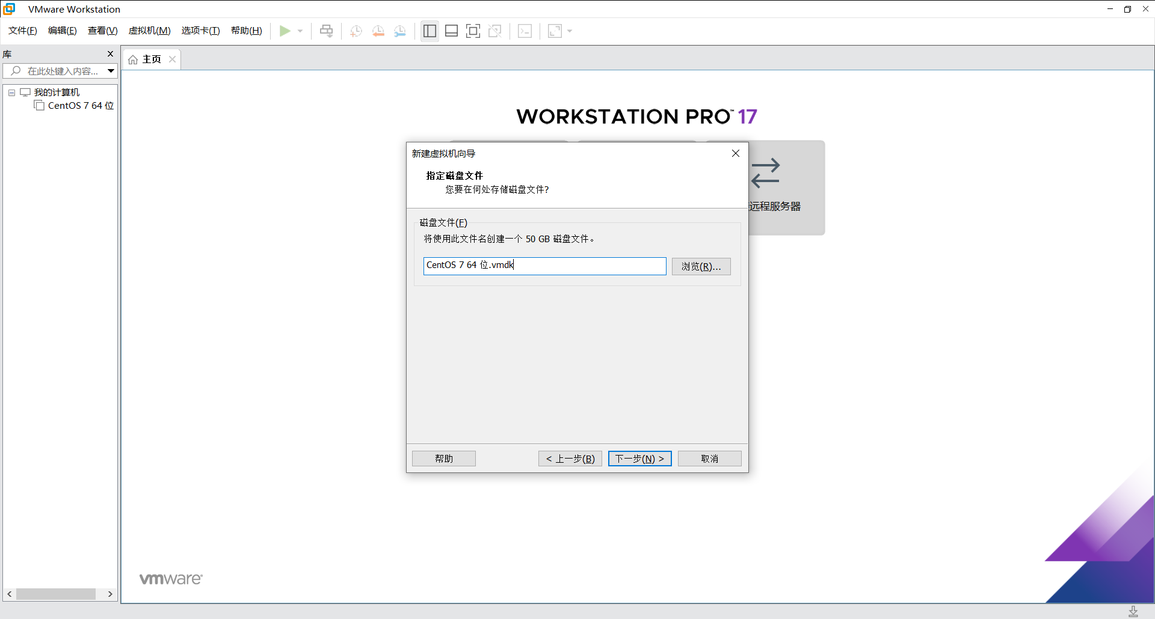Click the < 上一步(B) button

570,459
